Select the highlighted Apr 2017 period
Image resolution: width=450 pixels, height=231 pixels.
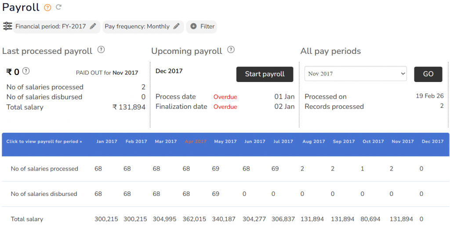(x=196, y=142)
